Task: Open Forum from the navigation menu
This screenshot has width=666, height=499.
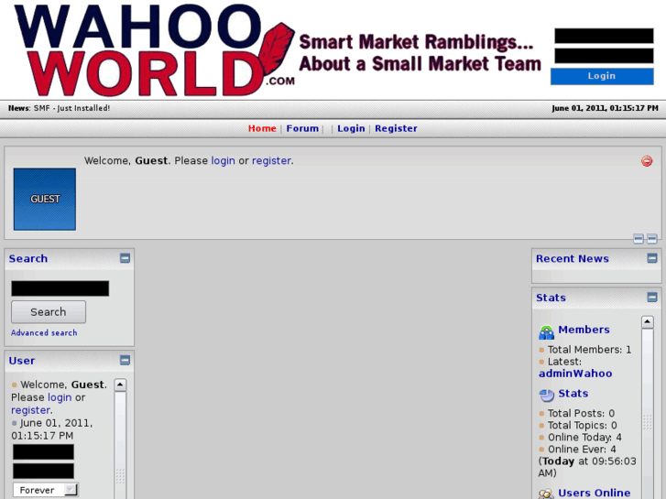Action: [x=302, y=128]
